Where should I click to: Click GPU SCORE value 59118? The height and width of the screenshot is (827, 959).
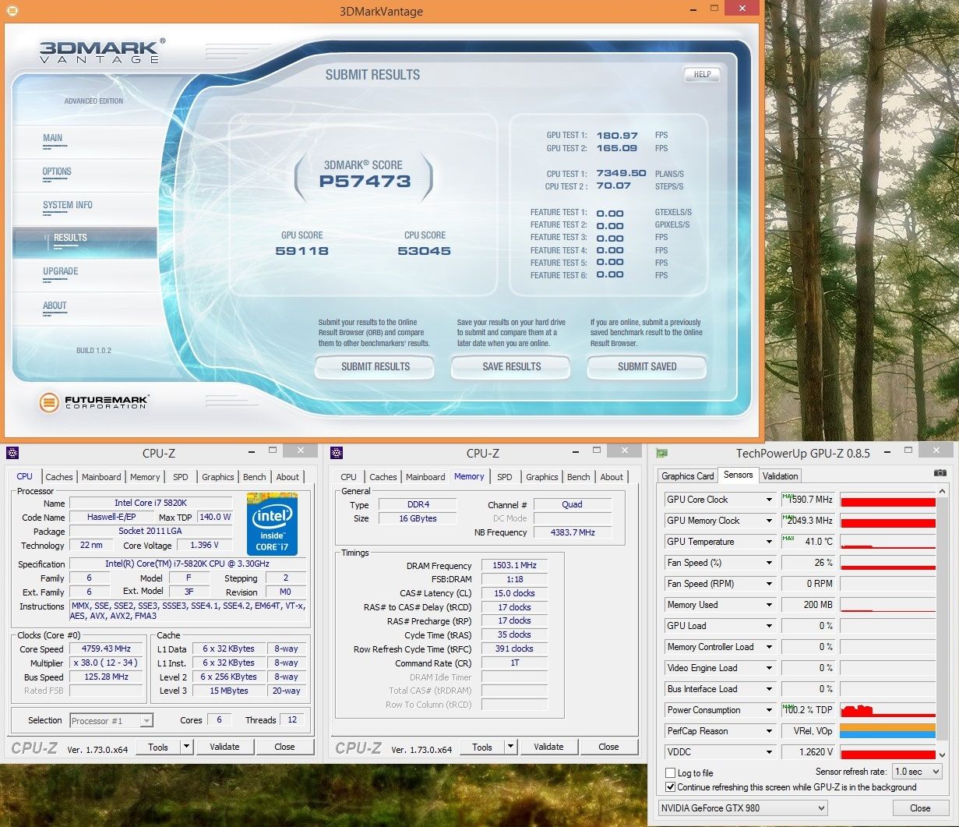pyautogui.click(x=301, y=251)
